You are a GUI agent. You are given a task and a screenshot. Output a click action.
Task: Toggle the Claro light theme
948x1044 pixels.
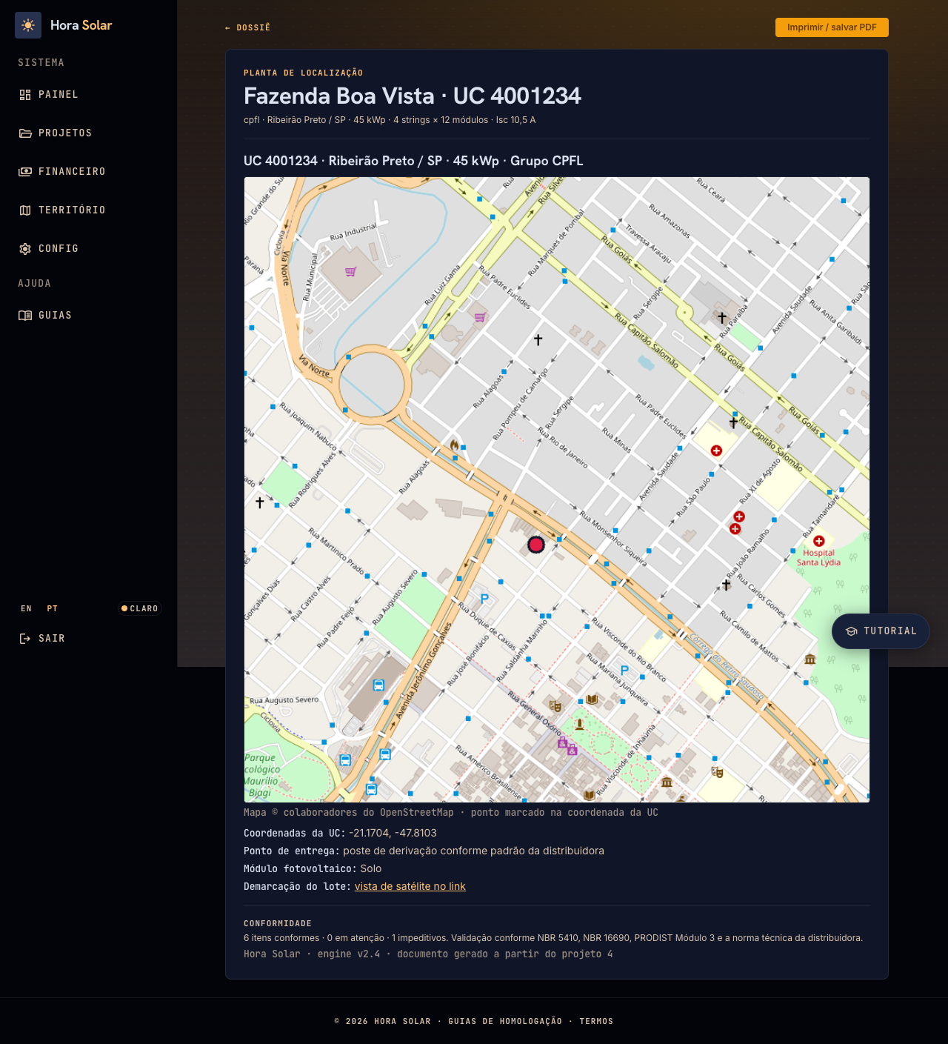(x=140, y=608)
